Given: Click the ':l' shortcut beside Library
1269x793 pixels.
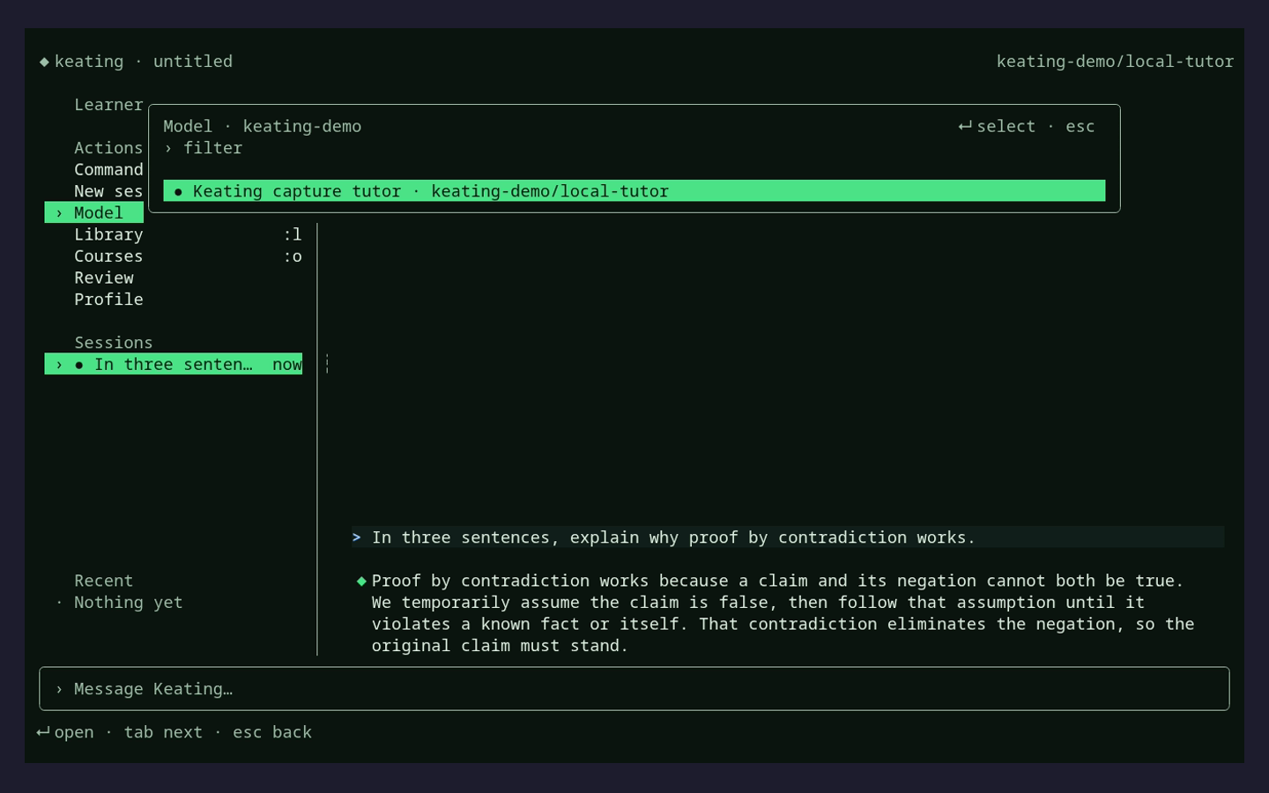Looking at the screenshot, I should [293, 234].
